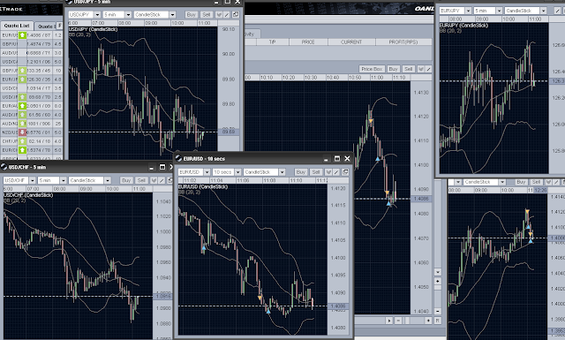Click the Price Box button
The height and width of the screenshot is (340, 565).
click(373, 69)
